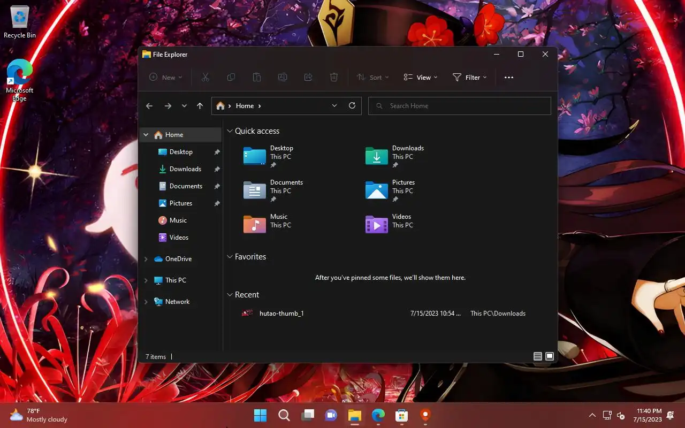Open the Sort dropdown

coord(373,77)
